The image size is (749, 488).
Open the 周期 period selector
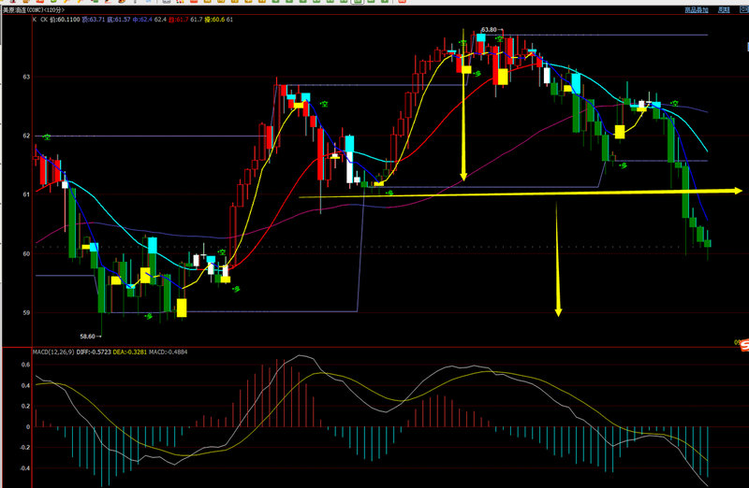(x=723, y=8)
